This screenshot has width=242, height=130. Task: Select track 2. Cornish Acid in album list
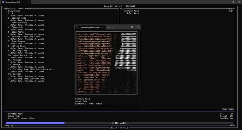coord(17,18)
